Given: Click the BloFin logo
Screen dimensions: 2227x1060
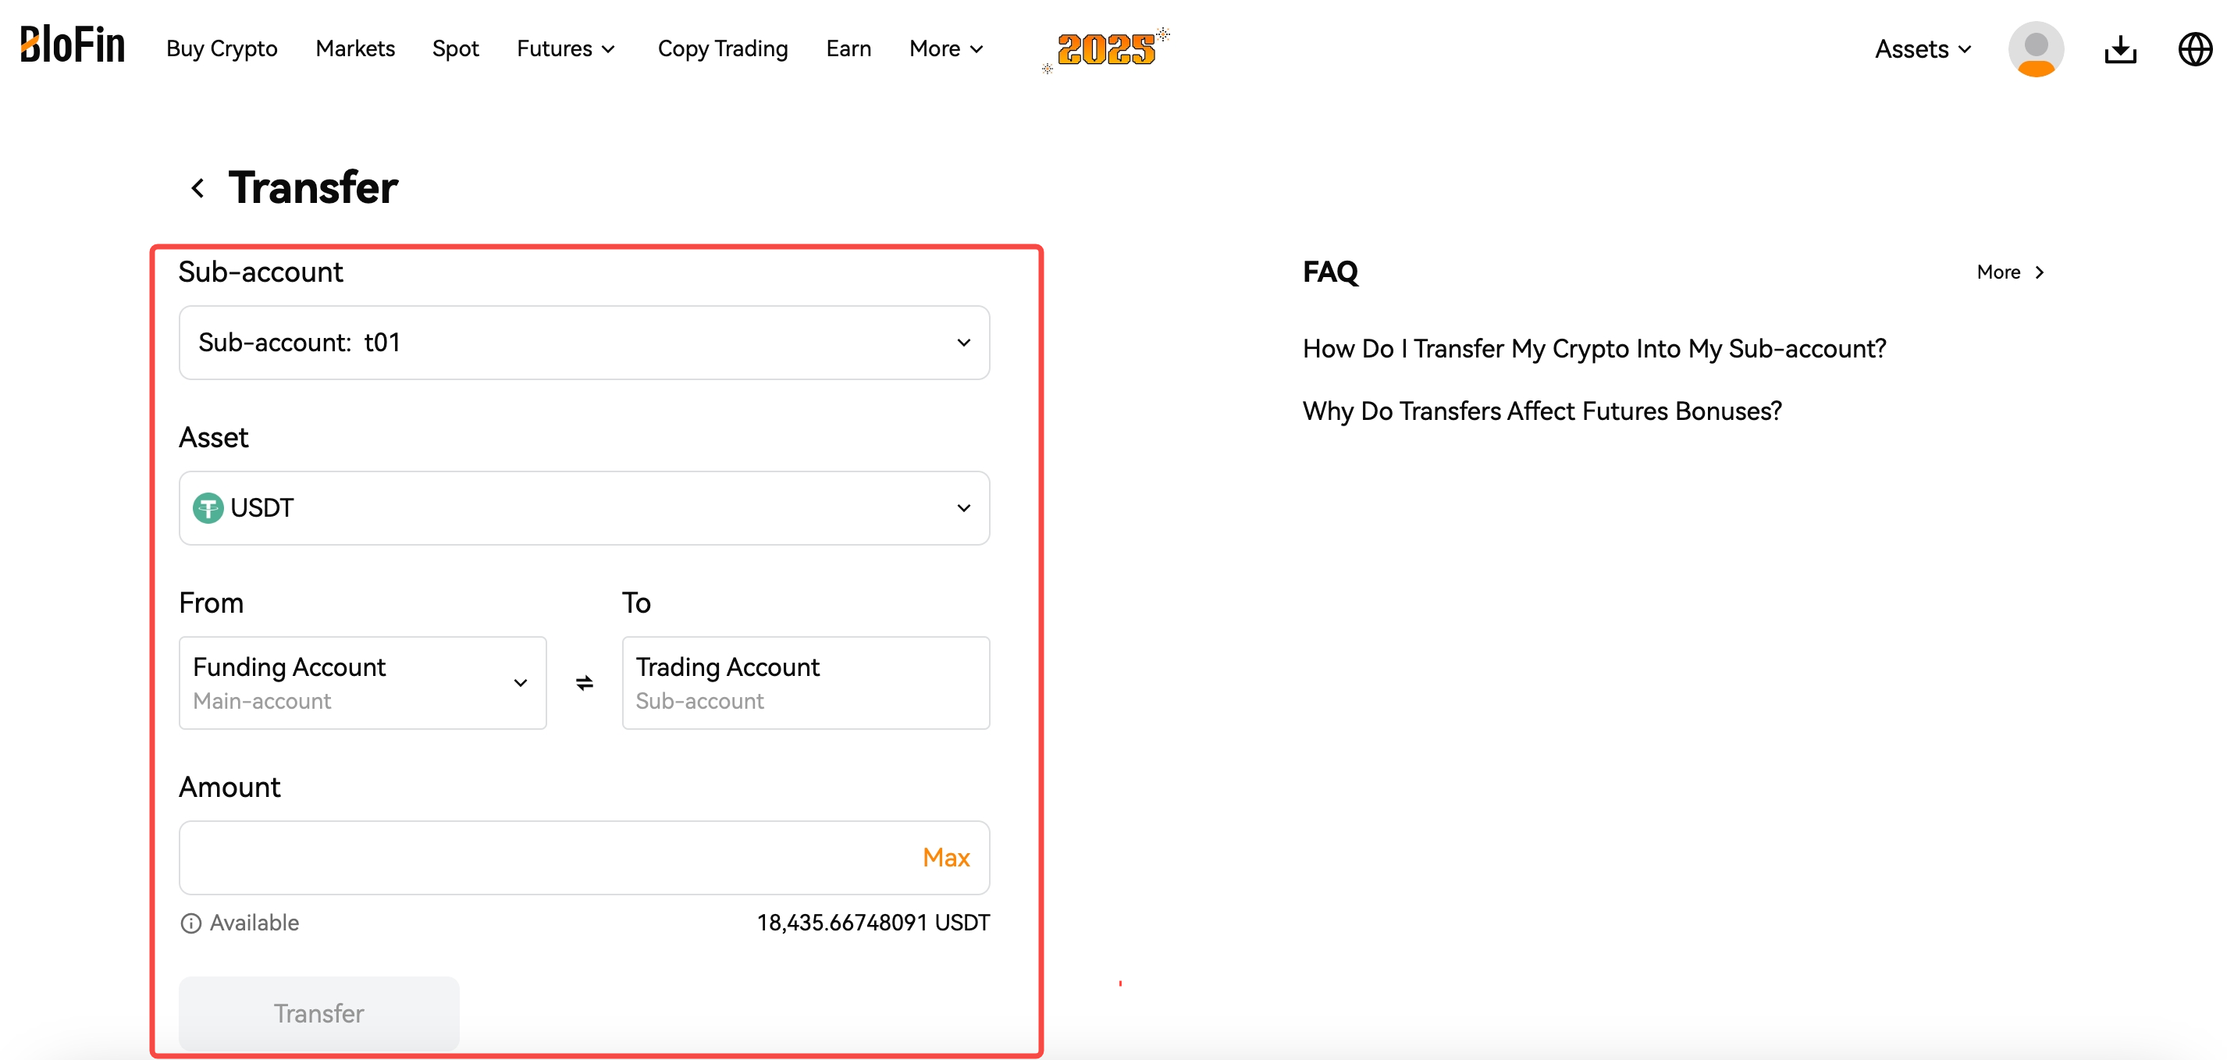Looking at the screenshot, I should 73,45.
